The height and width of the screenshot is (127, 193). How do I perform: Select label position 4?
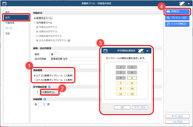[x=132, y=73]
